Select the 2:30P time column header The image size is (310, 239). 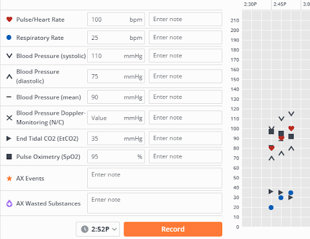click(x=250, y=4)
